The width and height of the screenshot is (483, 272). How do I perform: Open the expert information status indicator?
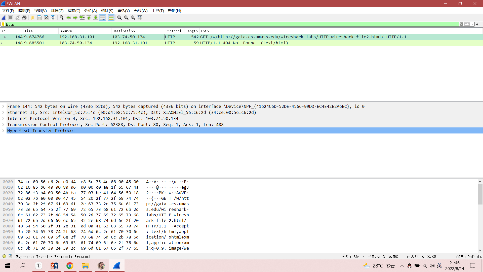pos(4,256)
